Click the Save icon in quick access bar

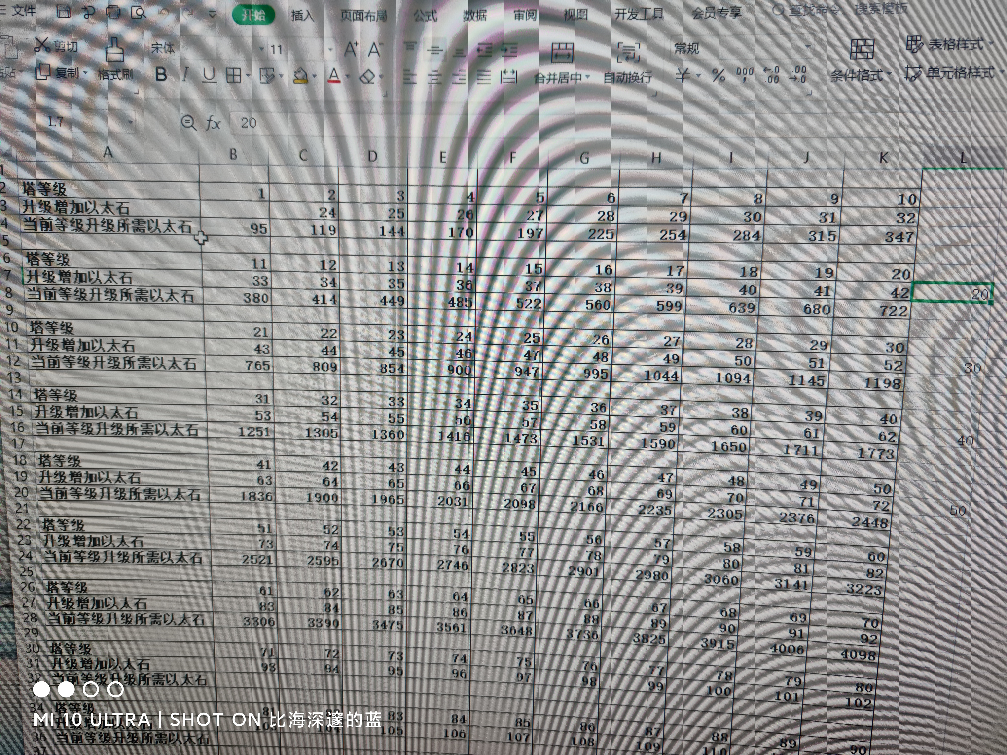[x=63, y=11]
